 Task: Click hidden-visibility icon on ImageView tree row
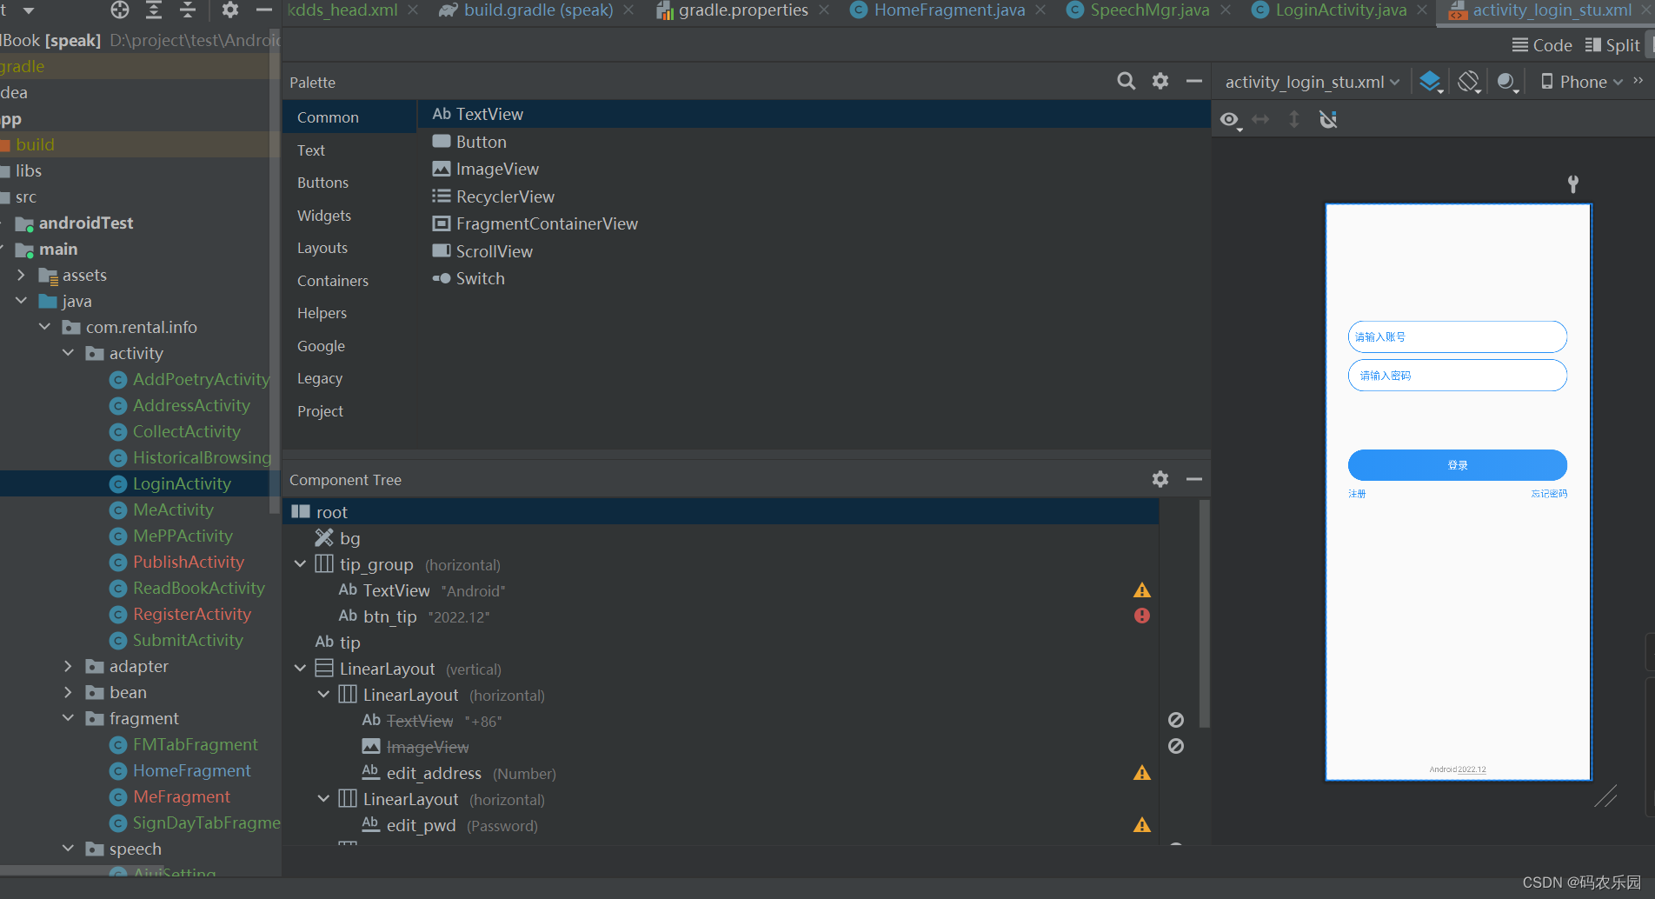pos(1176,746)
